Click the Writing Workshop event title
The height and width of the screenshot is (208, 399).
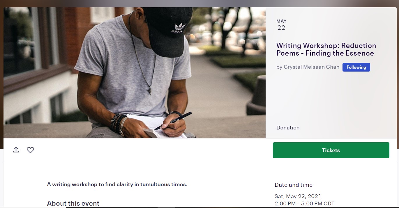click(x=326, y=49)
